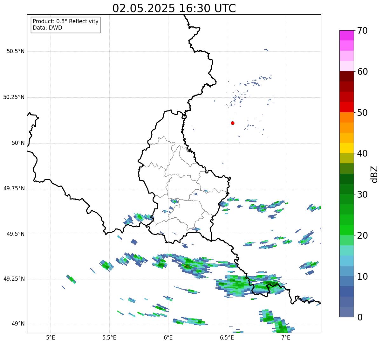Click the "5°E" longitude label
Screen dimensions: 382x344
pyautogui.click(x=51, y=337)
